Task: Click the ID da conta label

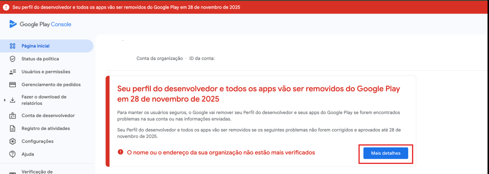Action: [202, 58]
